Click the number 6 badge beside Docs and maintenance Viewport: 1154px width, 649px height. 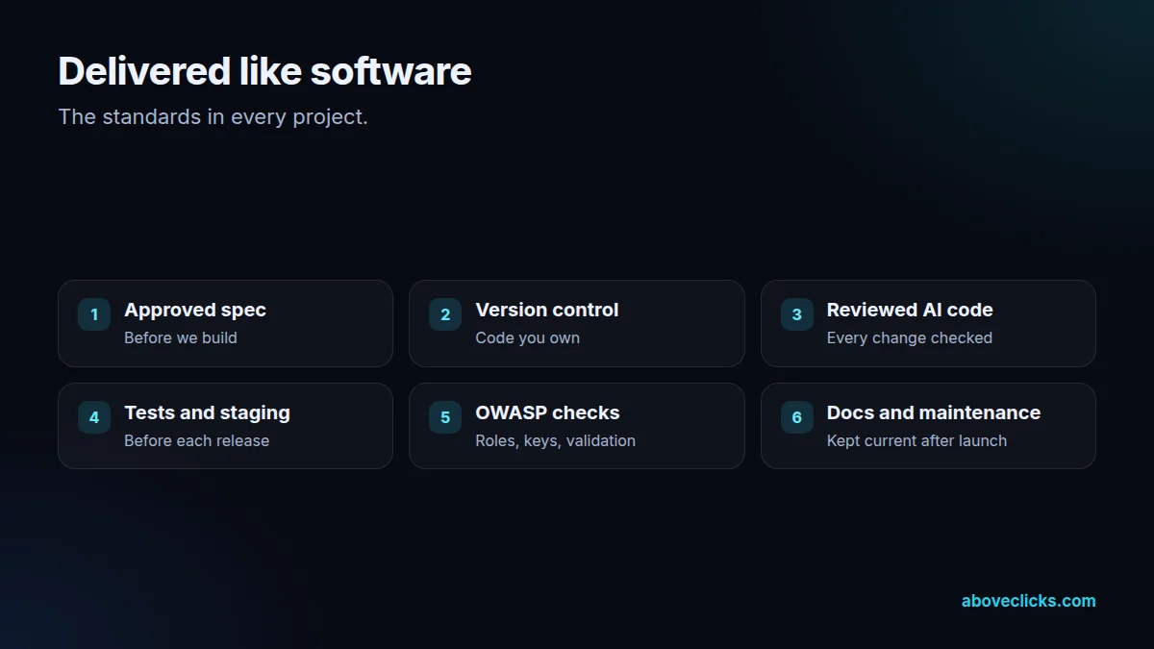click(x=796, y=417)
